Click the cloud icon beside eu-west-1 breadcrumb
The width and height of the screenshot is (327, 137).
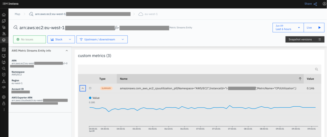(141, 14)
